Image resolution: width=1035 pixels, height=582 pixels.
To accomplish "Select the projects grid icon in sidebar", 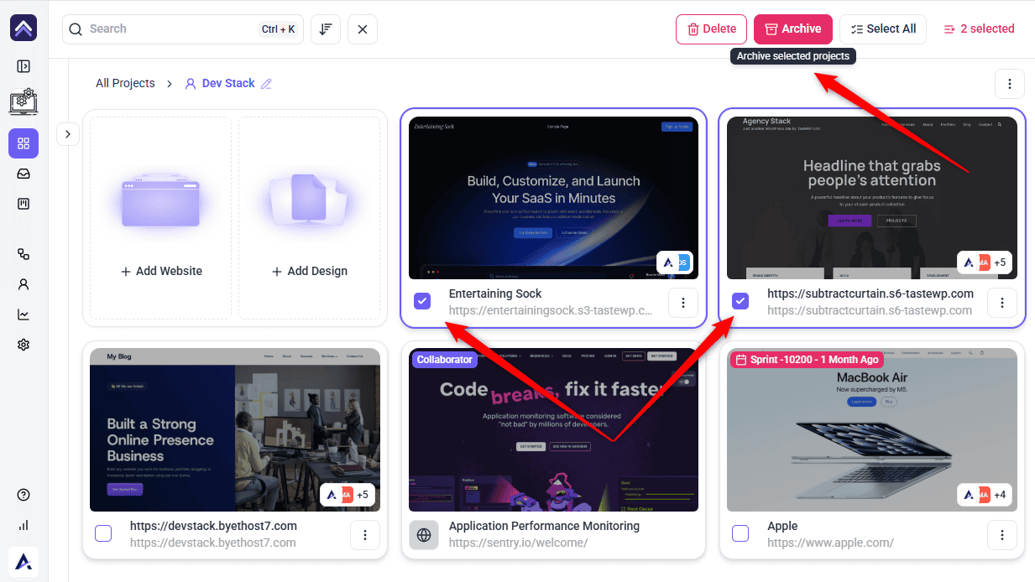I will 24,143.
